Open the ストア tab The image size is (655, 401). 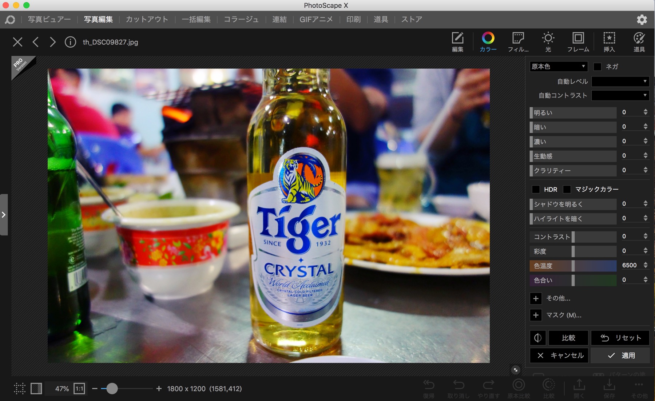[x=412, y=19]
